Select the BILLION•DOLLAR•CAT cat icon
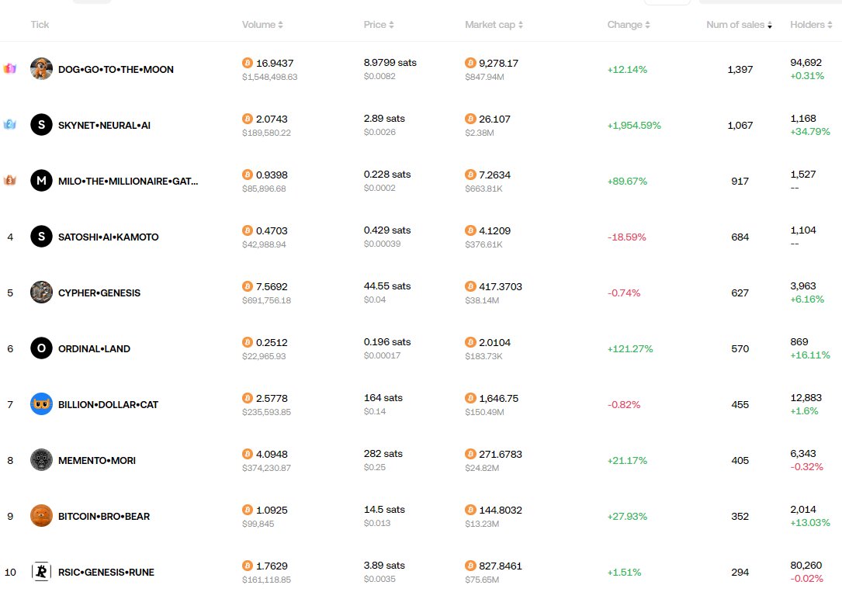Image resolution: width=842 pixels, height=592 pixels. tap(41, 404)
